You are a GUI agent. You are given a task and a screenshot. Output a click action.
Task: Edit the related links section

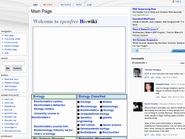click(16, 95)
